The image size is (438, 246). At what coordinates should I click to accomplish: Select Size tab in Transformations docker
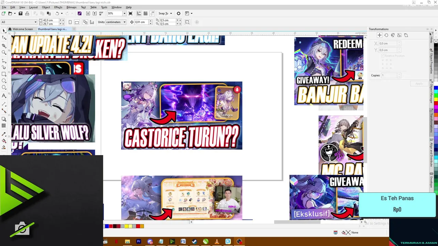399,35
